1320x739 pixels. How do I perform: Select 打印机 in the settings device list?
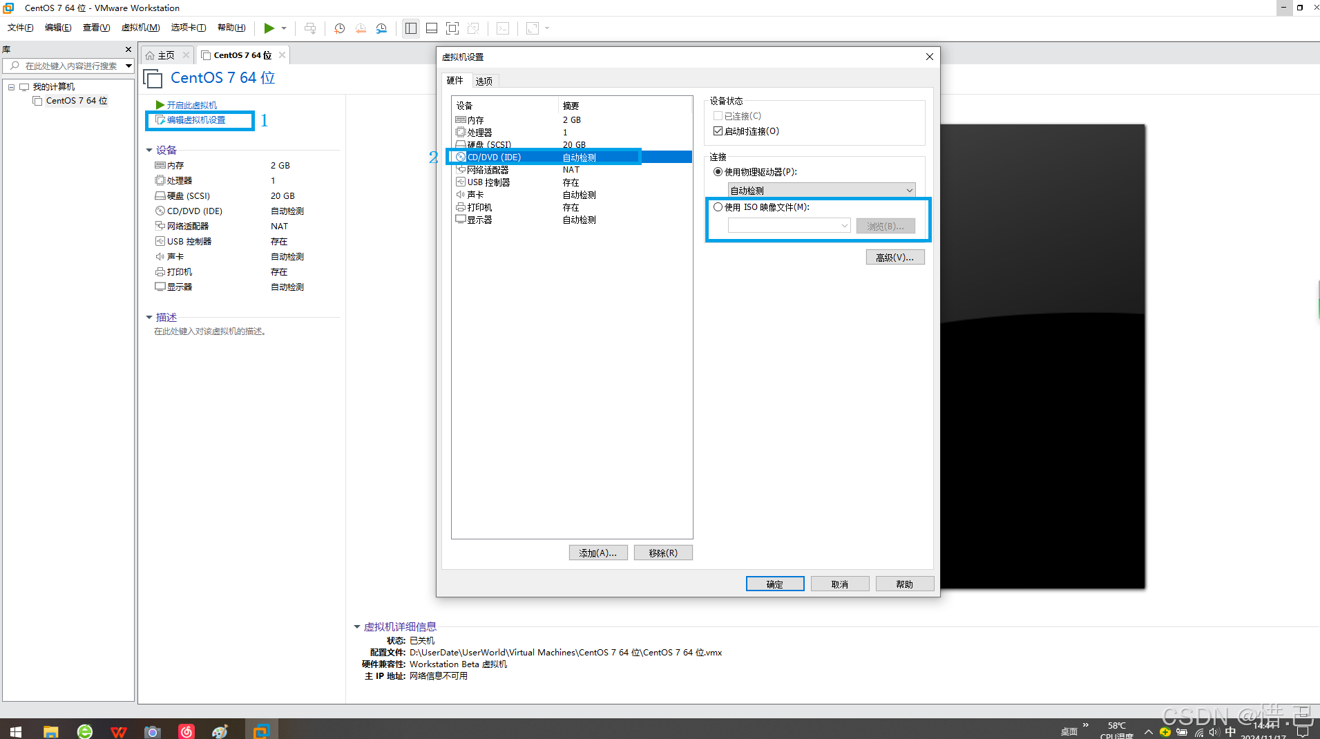click(572, 207)
